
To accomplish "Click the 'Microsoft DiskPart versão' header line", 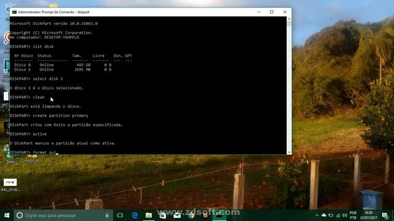I will click(54, 23).
